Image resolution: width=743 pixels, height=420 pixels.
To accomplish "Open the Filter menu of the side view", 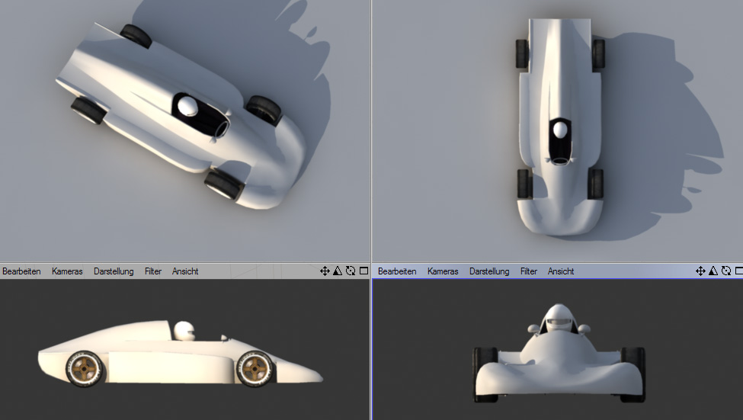I will pyautogui.click(x=153, y=271).
